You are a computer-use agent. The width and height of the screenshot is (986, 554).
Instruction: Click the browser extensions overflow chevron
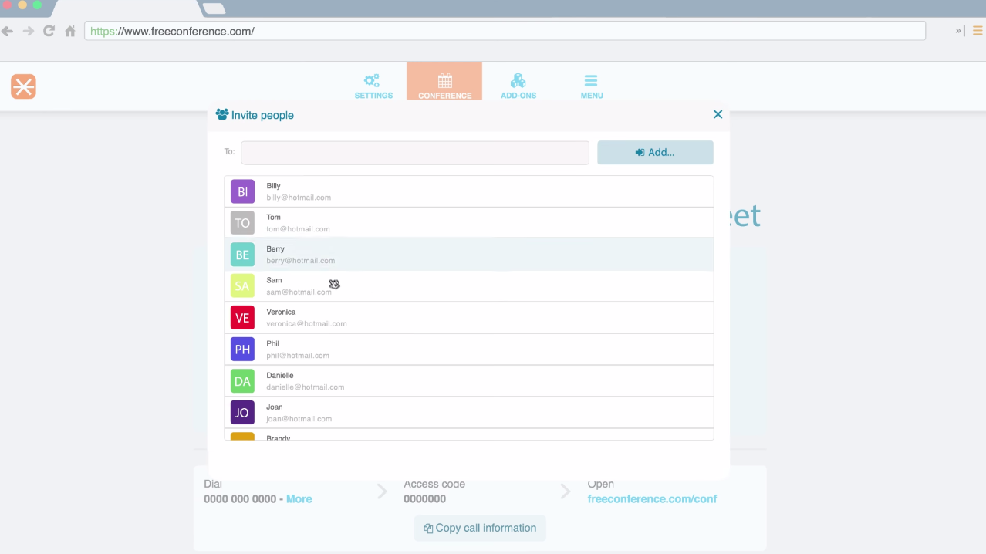[960, 31]
